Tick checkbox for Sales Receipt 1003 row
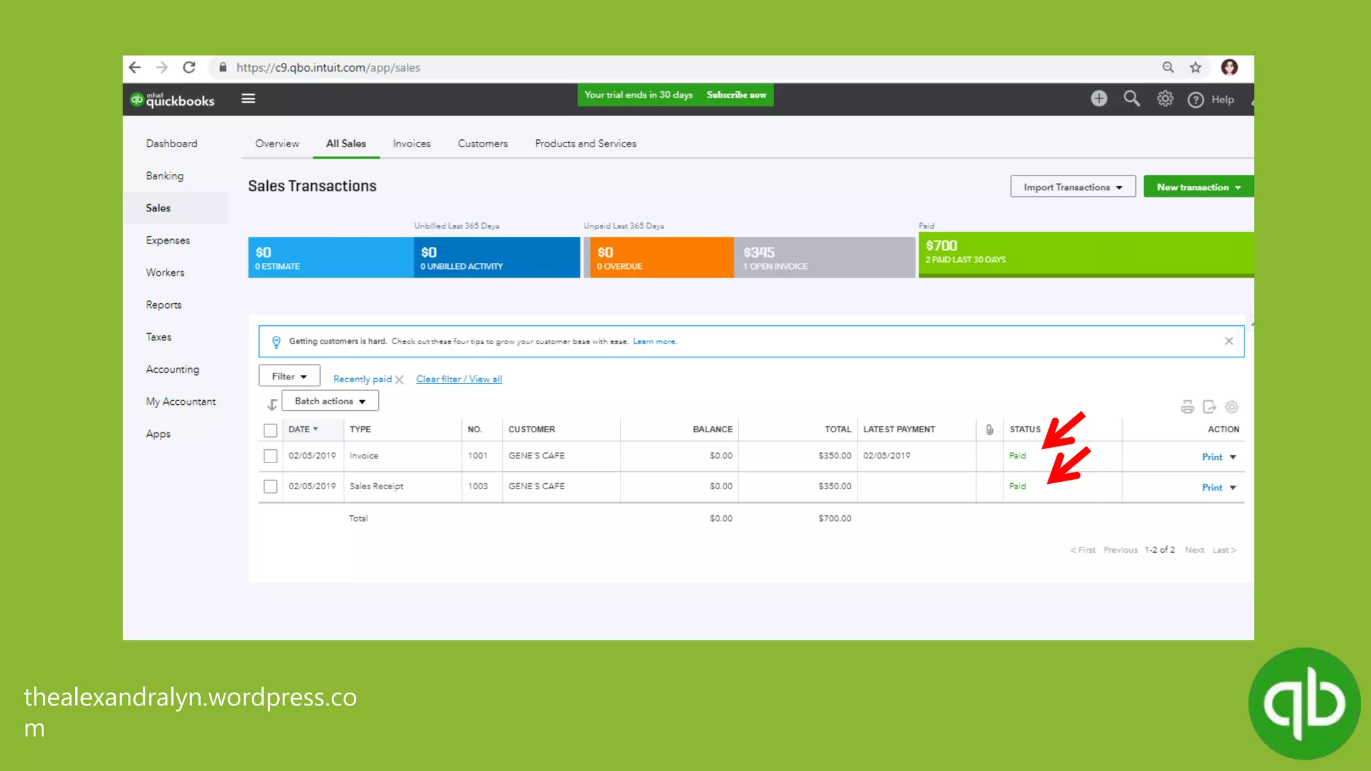The width and height of the screenshot is (1371, 771). click(x=270, y=487)
